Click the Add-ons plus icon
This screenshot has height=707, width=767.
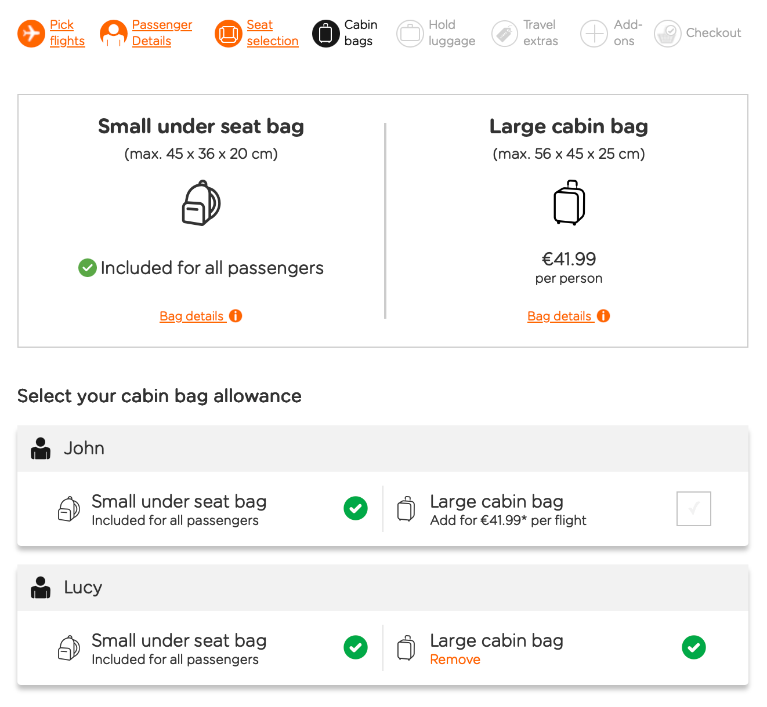tap(594, 34)
